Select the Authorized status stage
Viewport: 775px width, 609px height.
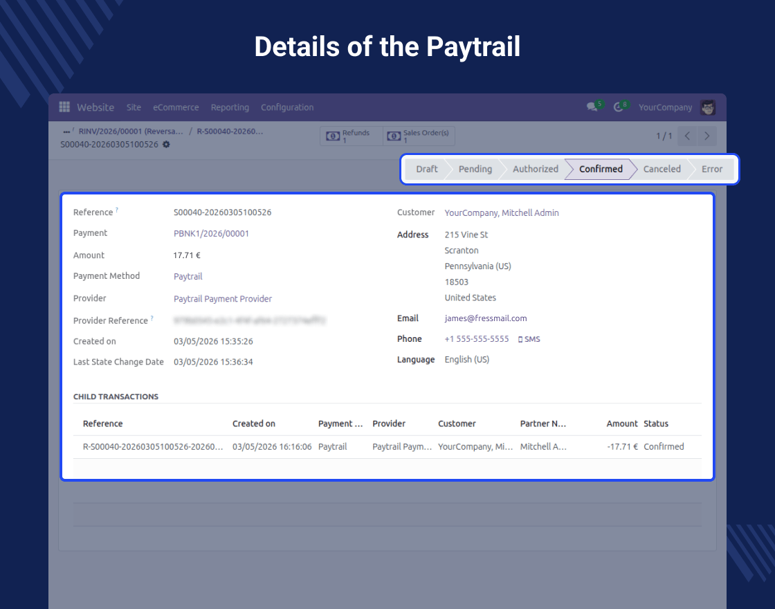click(536, 169)
